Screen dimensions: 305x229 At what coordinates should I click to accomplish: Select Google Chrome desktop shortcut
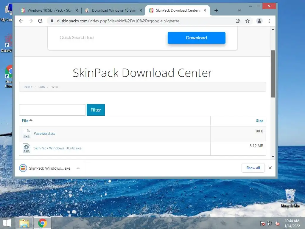(9, 76)
